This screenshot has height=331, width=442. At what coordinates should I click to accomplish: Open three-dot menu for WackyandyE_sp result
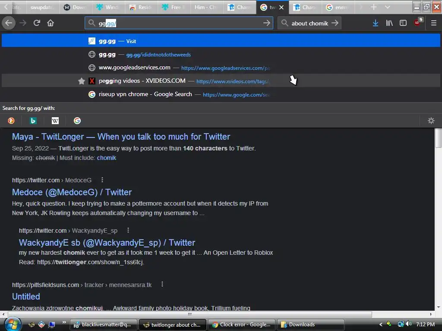128,230
